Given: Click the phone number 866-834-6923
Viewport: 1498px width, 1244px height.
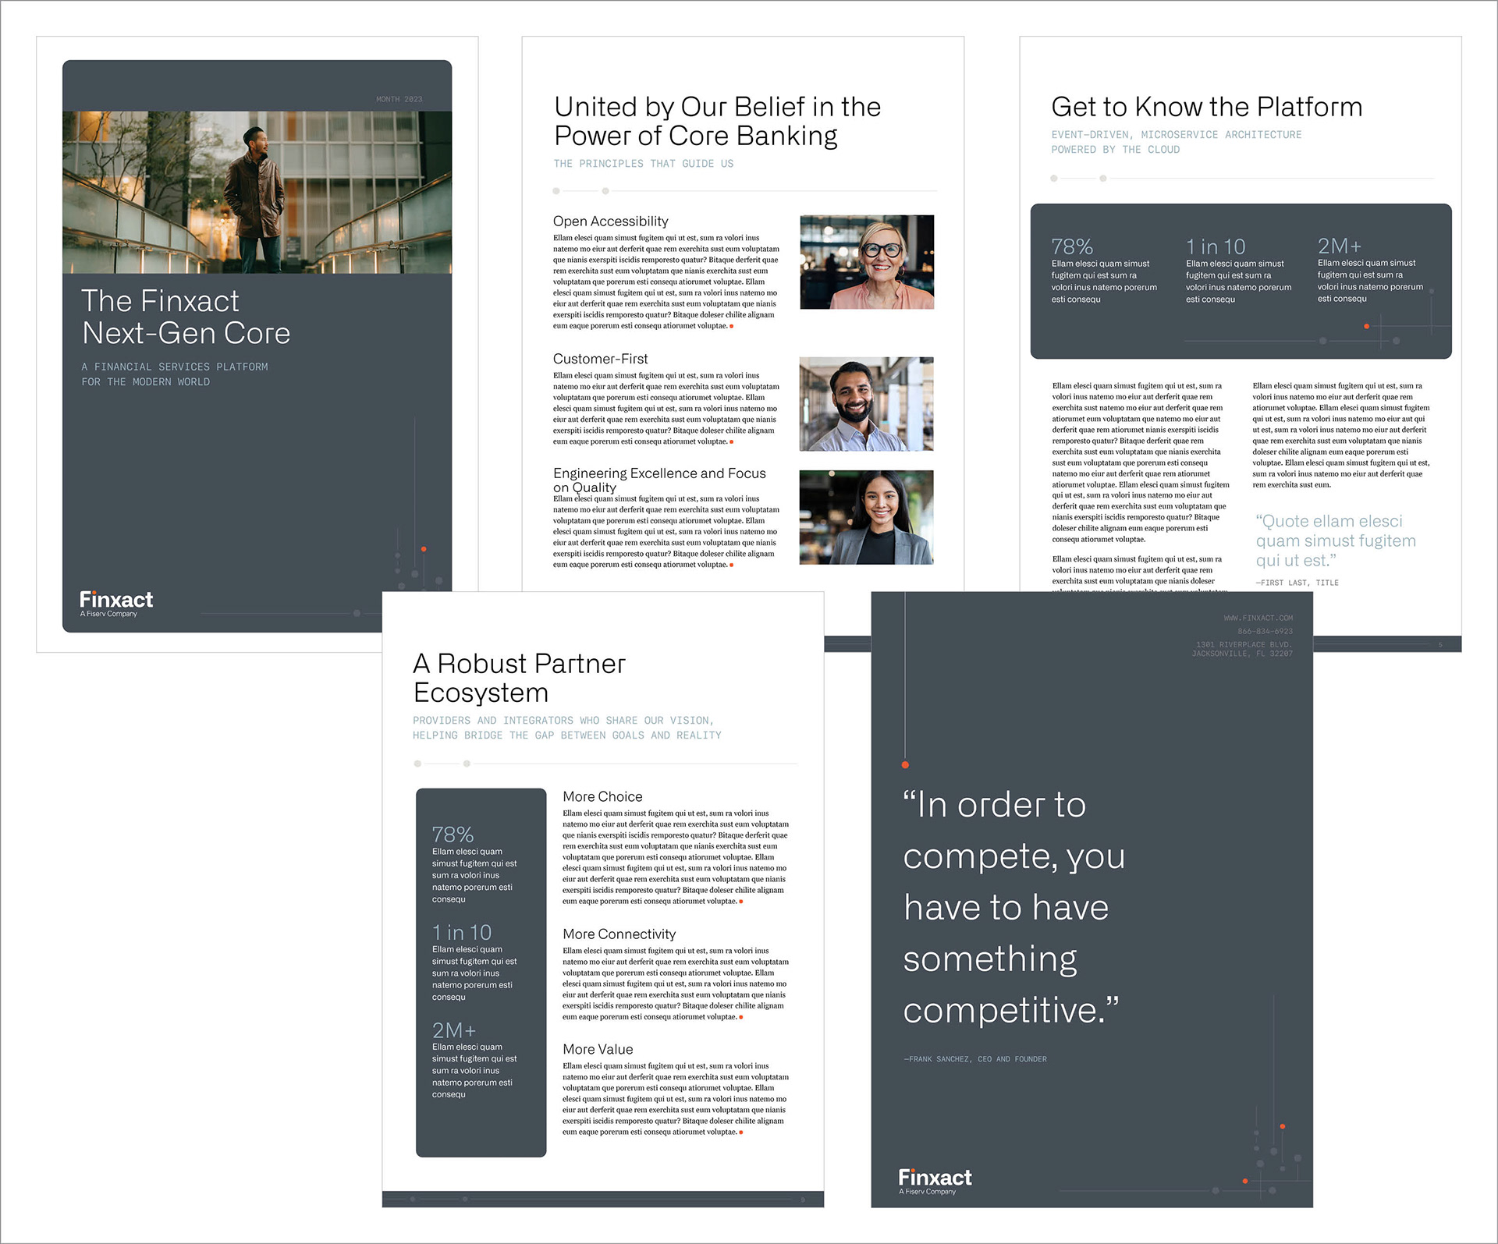Looking at the screenshot, I should coord(1265,631).
